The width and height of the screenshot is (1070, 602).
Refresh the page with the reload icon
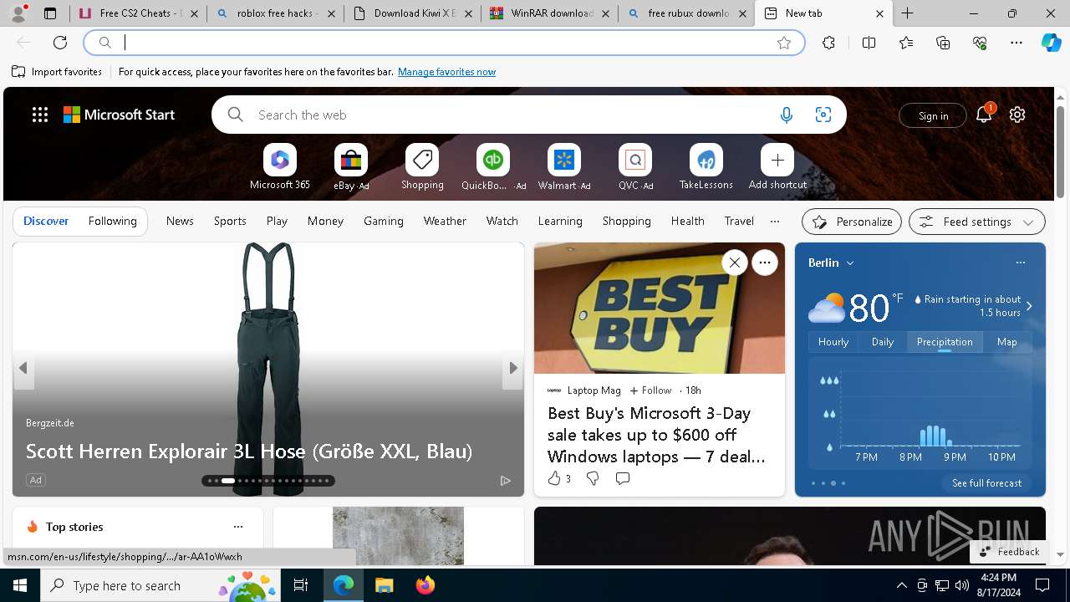pyautogui.click(x=60, y=43)
